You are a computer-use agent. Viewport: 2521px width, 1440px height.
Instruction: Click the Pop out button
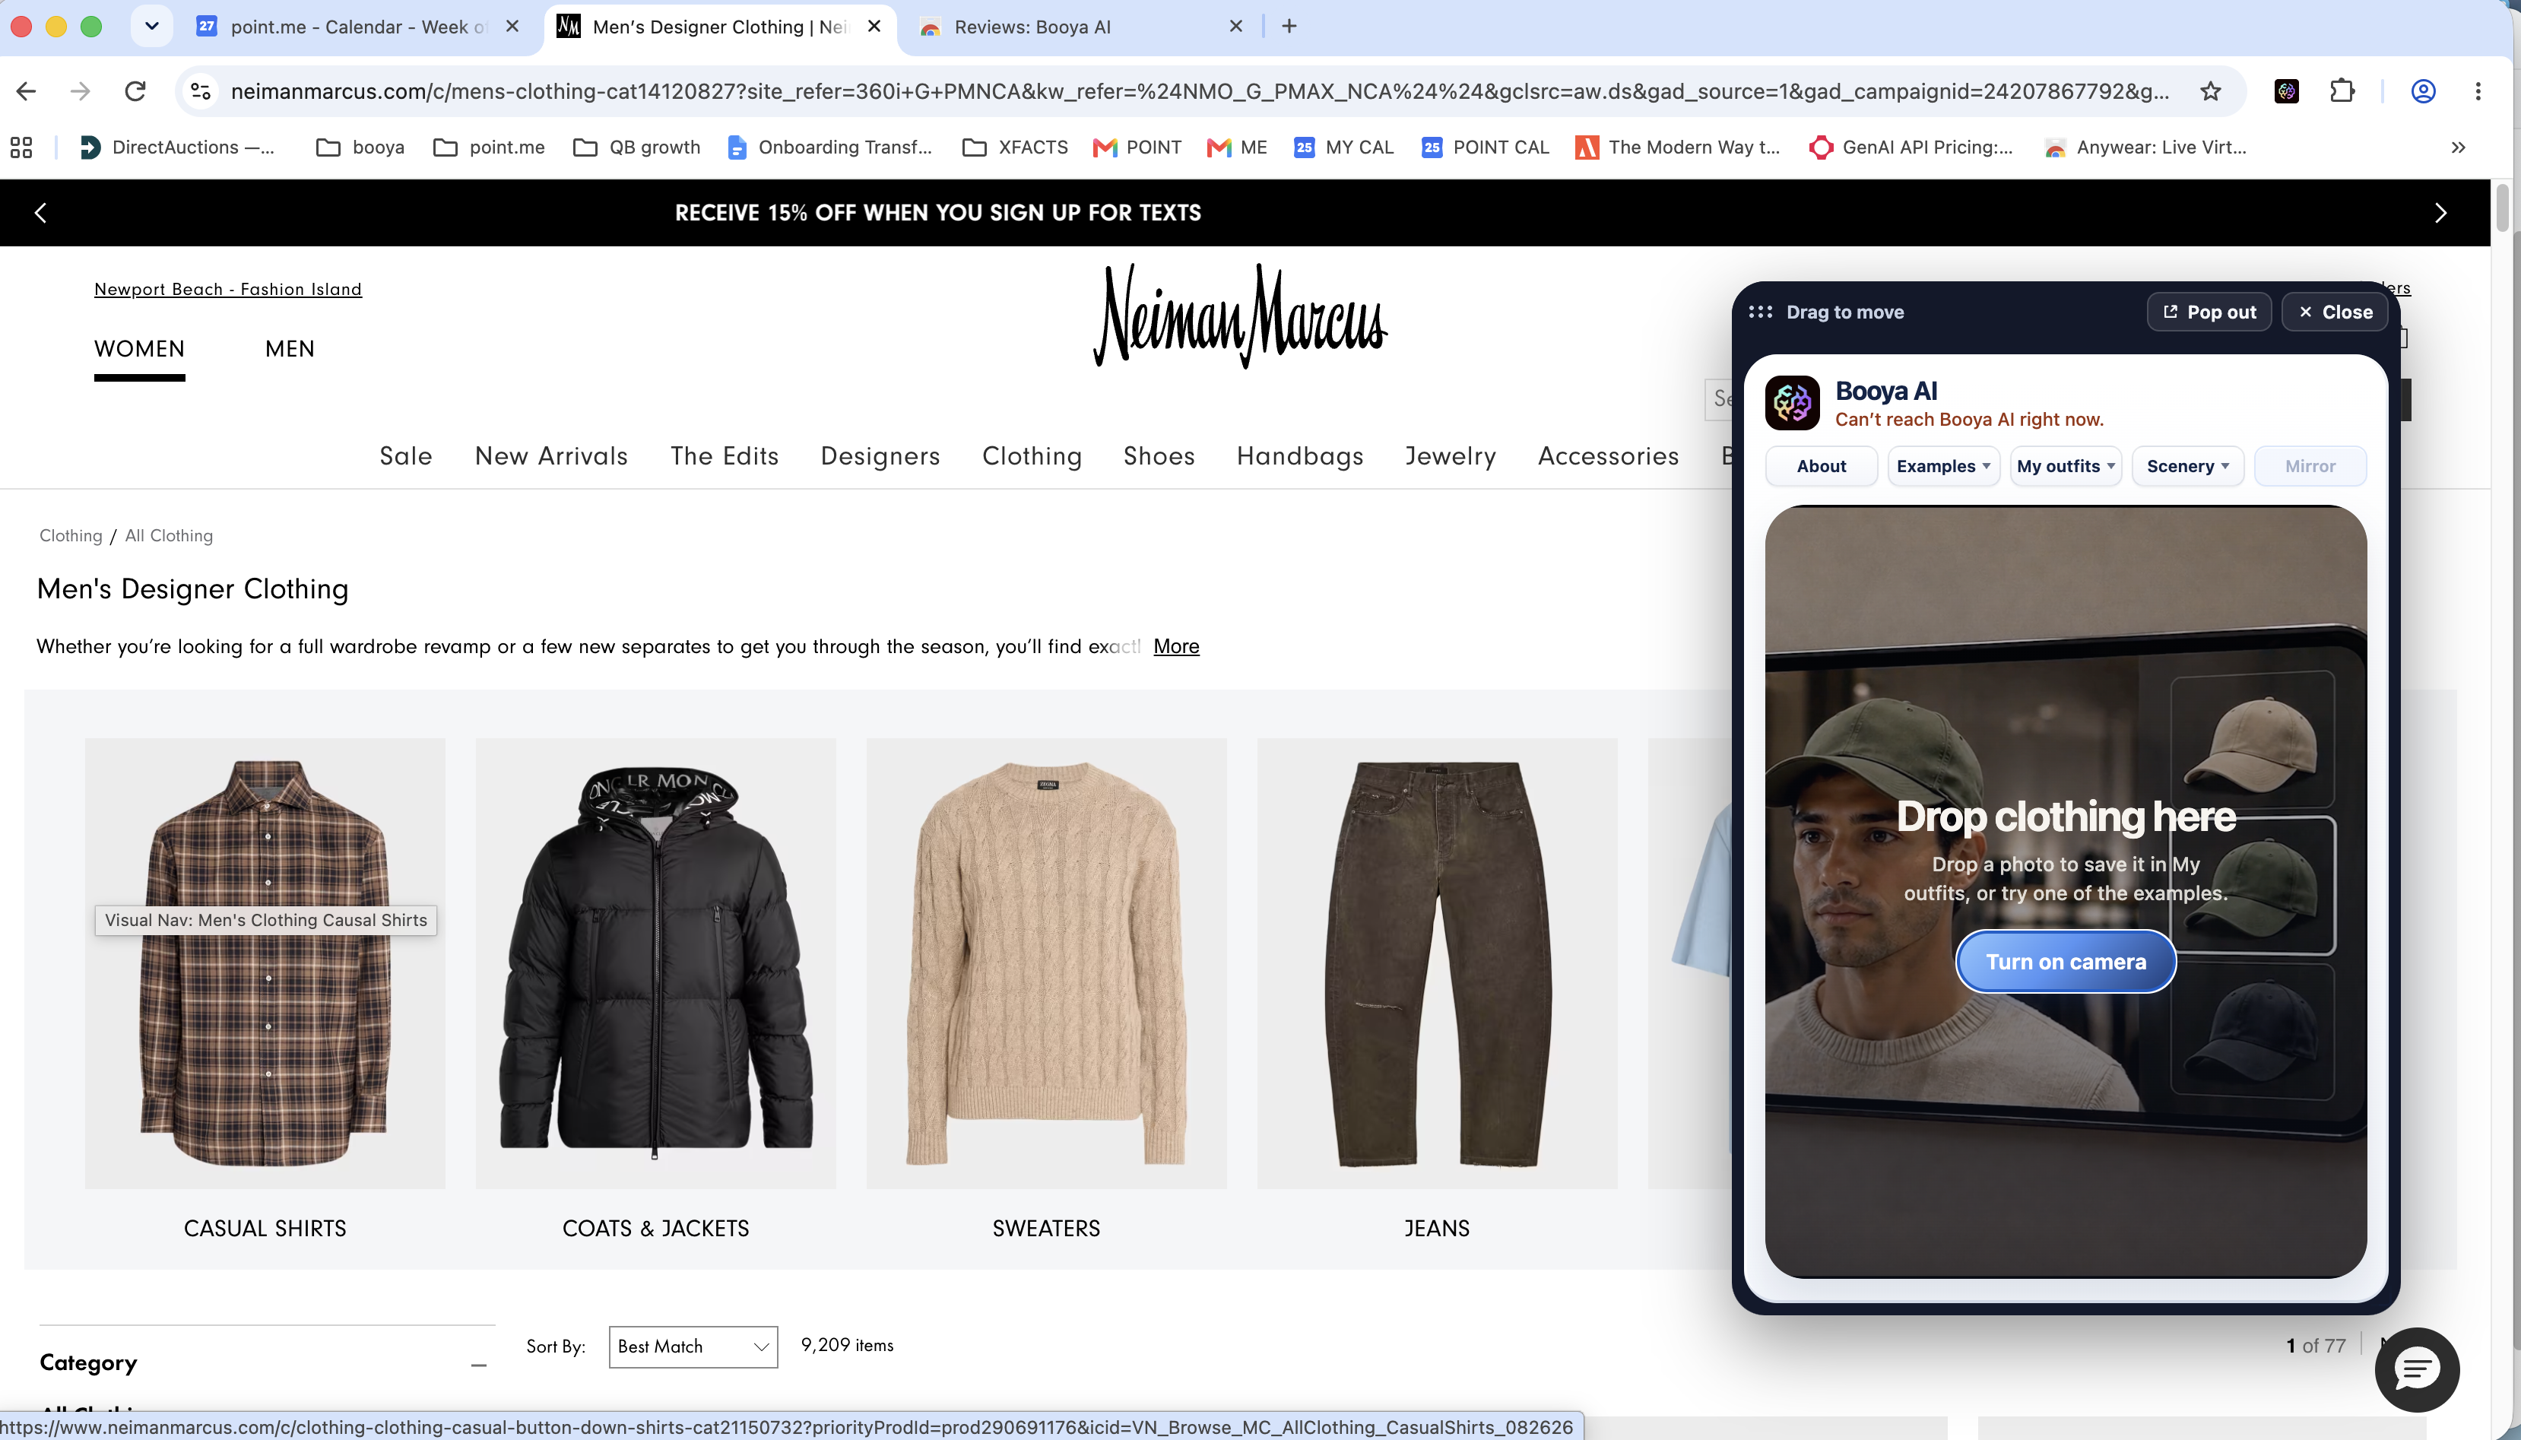pos(2209,312)
